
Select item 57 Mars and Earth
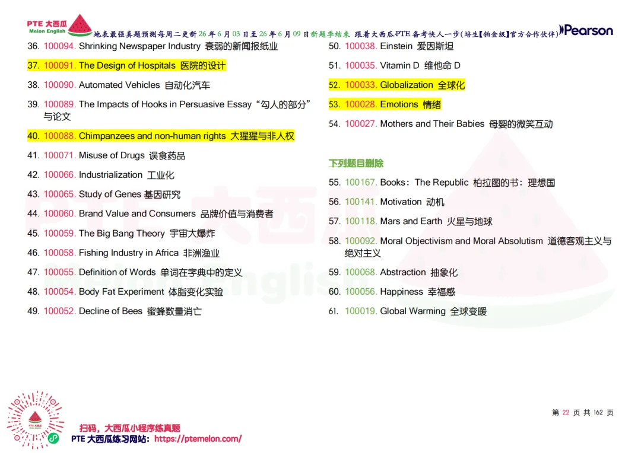click(411, 221)
